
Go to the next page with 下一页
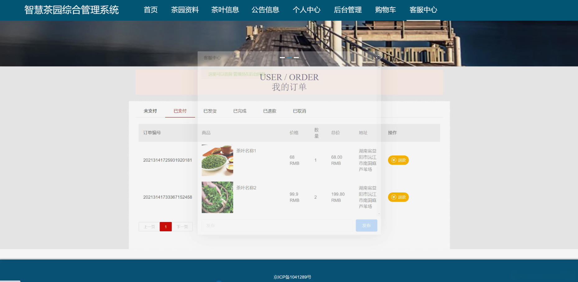coord(182,227)
